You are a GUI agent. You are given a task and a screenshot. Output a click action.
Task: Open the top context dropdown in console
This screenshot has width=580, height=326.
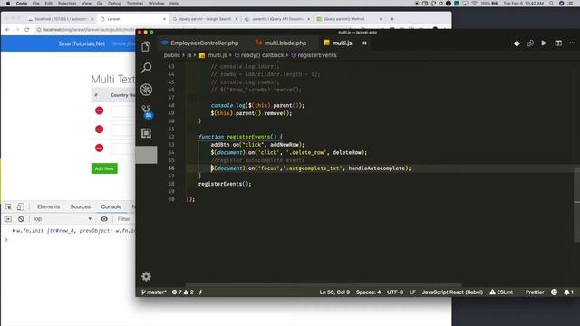pos(62,219)
